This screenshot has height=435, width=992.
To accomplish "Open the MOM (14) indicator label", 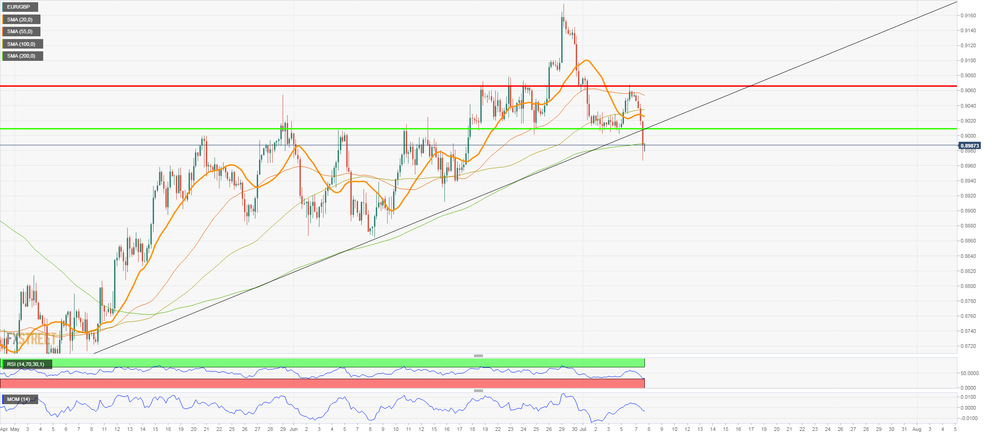I will [x=20, y=400].
